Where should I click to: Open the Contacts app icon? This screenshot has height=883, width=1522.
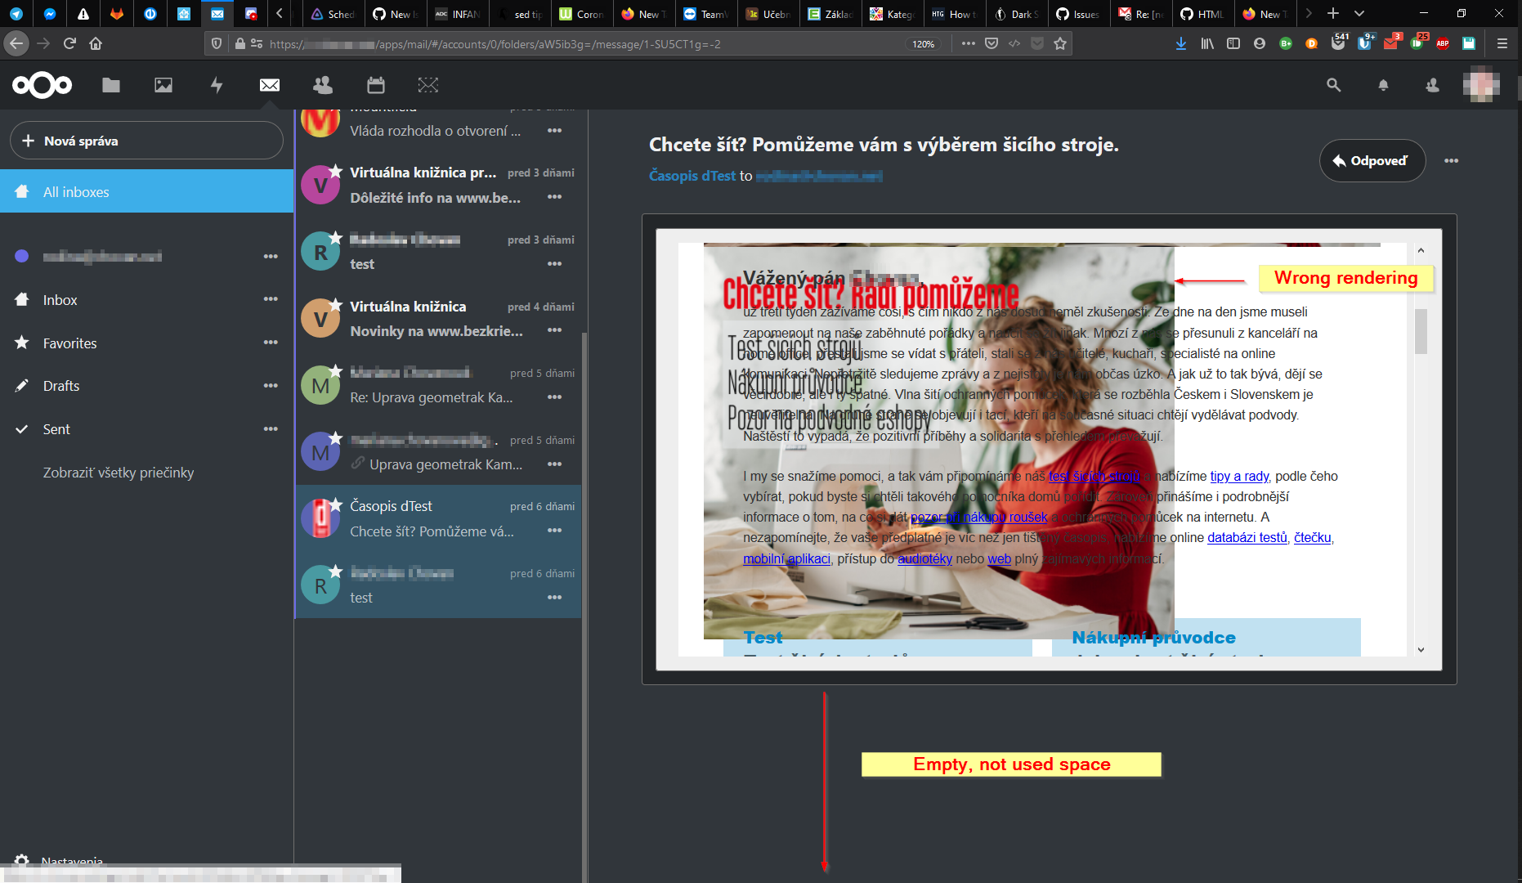click(321, 85)
